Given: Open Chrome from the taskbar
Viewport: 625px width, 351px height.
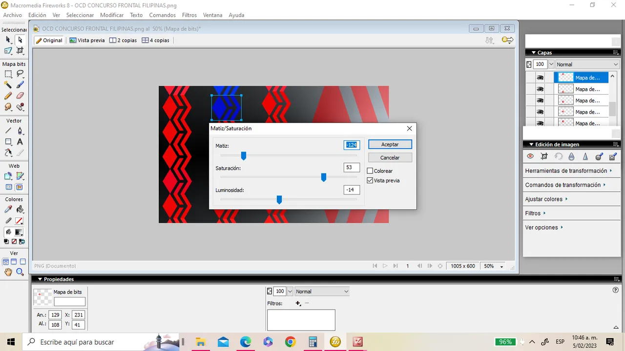Looking at the screenshot, I should click(291, 342).
